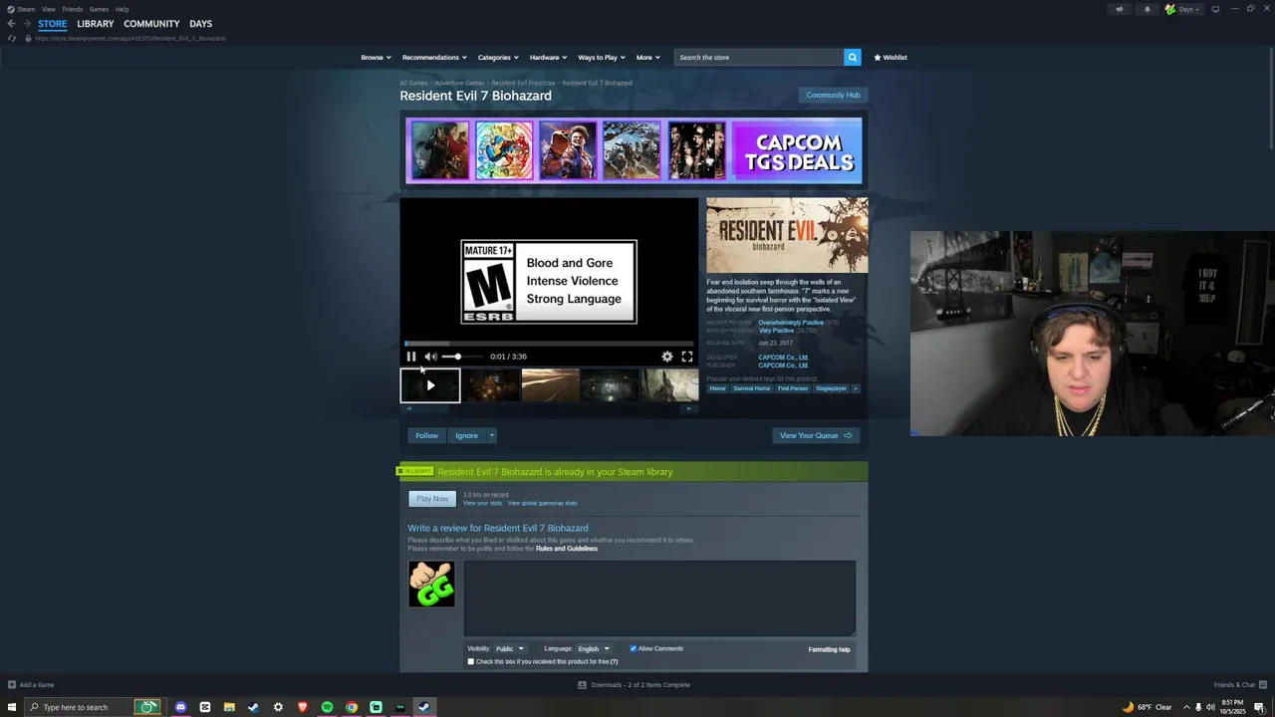Switch to the STORE tab

[x=53, y=24]
